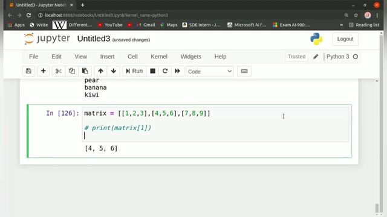Image resolution: width=387 pixels, height=217 pixels.
Task: Click inside the code cell editor
Action: 215,124
